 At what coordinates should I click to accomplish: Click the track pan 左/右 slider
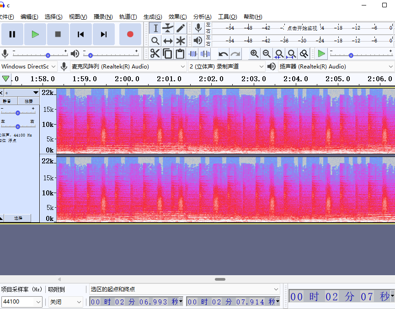click(18, 126)
